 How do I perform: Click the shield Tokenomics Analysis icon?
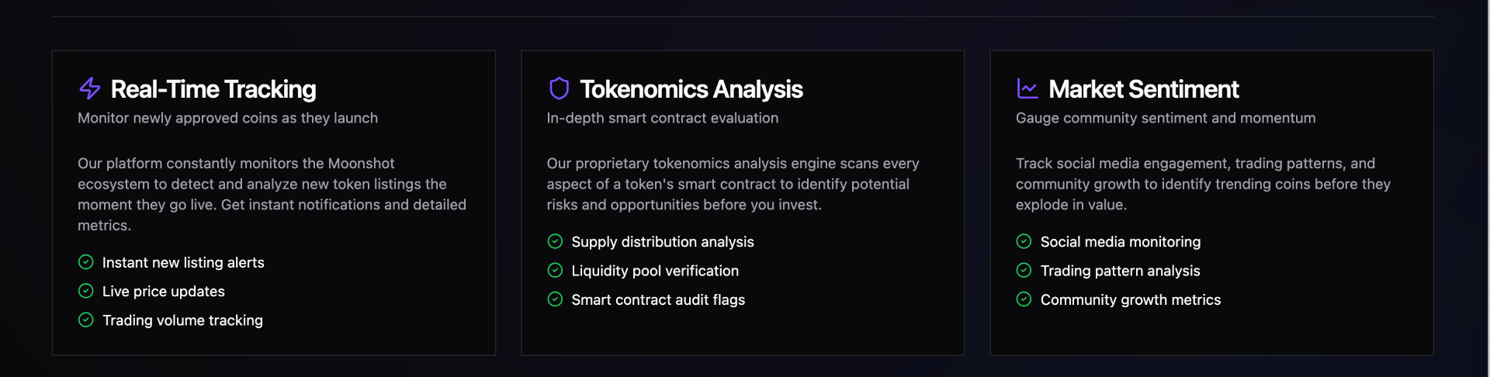[x=559, y=88]
